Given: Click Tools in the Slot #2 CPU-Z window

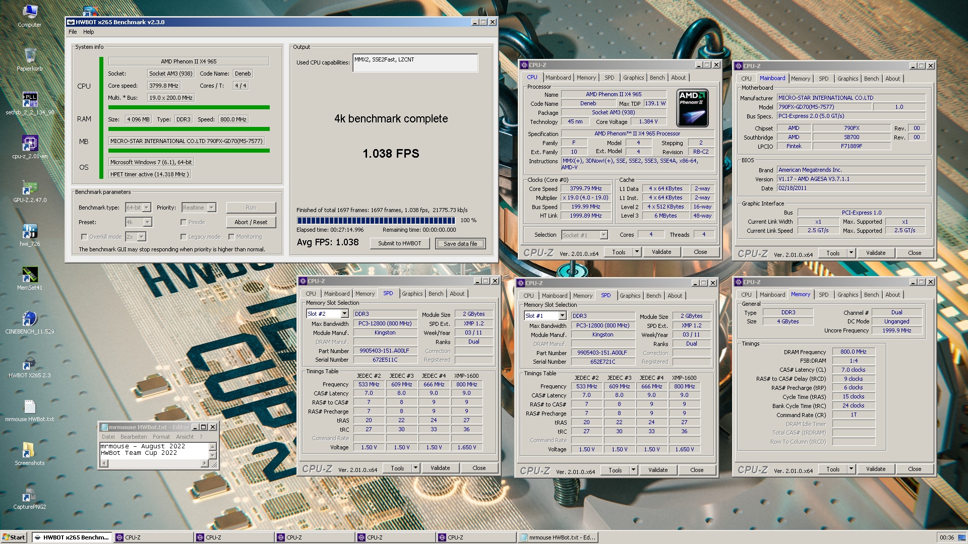Looking at the screenshot, I should pyautogui.click(x=397, y=468).
